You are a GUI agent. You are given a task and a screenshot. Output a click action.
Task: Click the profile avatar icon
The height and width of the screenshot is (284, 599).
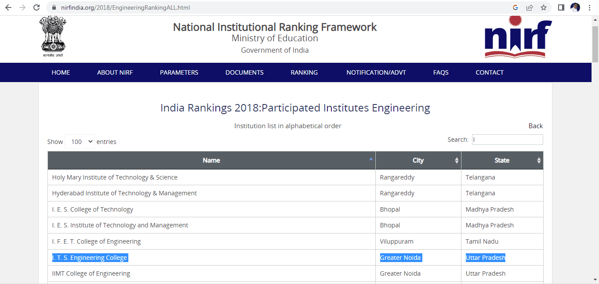tap(575, 7)
